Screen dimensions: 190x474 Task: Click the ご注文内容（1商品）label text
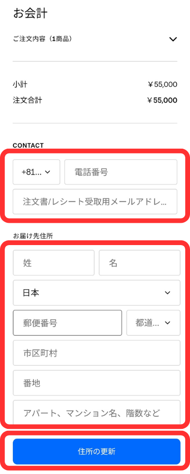43,39
